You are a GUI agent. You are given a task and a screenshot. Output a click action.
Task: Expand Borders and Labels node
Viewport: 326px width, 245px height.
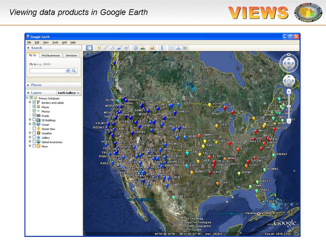(30, 102)
